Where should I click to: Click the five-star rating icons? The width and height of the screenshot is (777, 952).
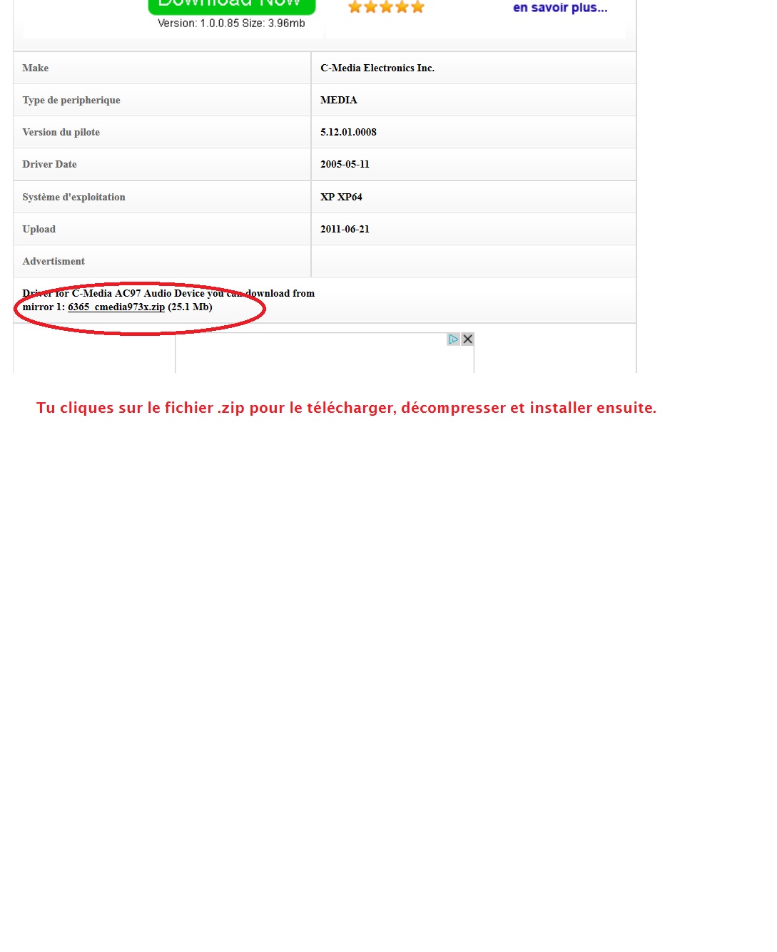(x=386, y=7)
